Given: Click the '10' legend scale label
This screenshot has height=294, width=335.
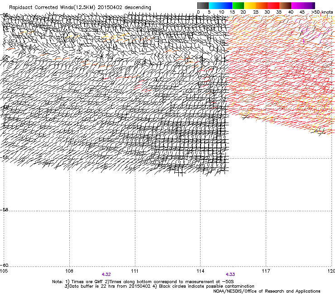Looking at the screenshot, I should (221, 12).
